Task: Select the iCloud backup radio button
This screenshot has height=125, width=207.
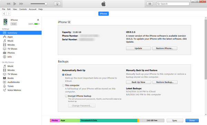Action: 63,75
